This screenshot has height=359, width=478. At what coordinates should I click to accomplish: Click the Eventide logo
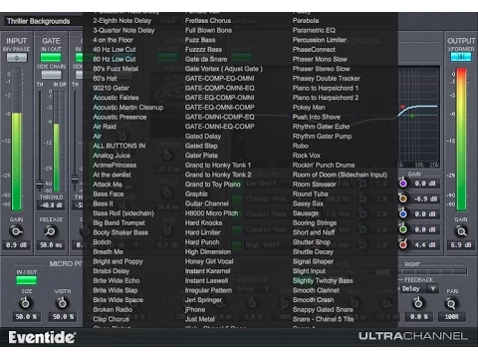42,337
